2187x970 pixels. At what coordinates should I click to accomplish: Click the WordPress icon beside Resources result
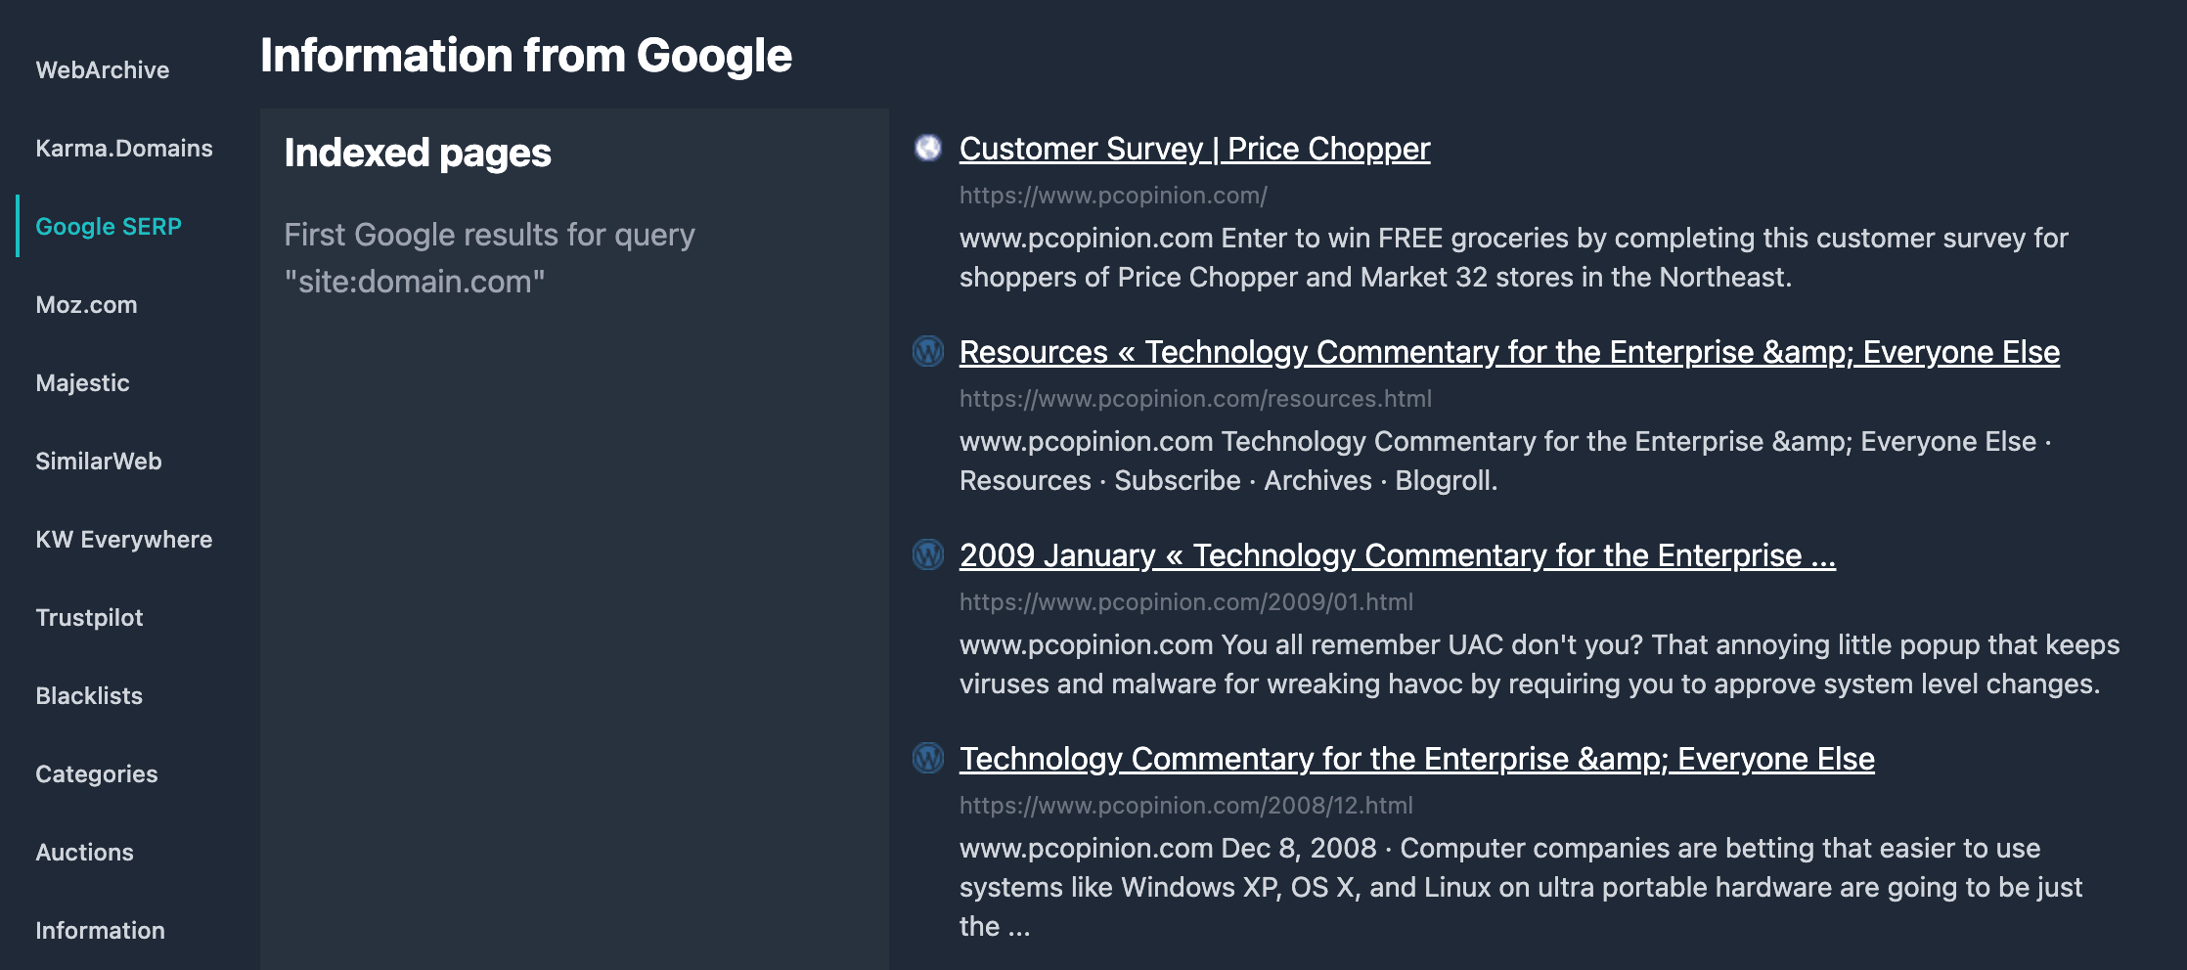point(927,352)
